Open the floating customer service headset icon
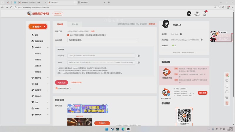Viewport: 235px width, 132px height. tap(227, 92)
